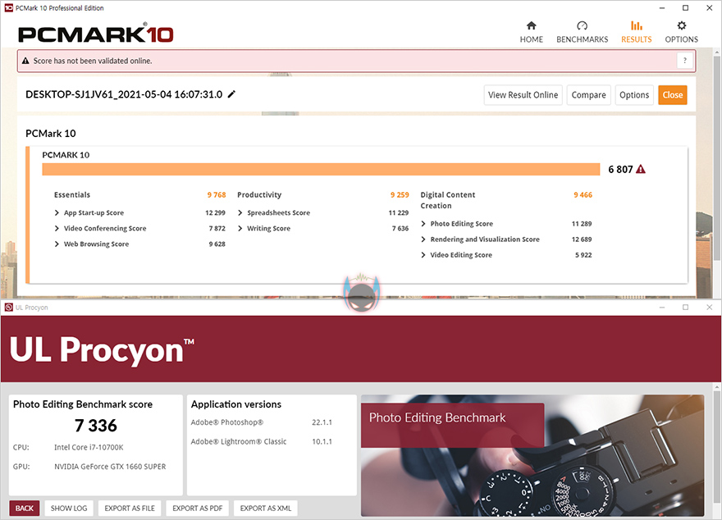The image size is (722, 520).
Task: Click the PCMARK 10 logo
Action: click(x=96, y=34)
